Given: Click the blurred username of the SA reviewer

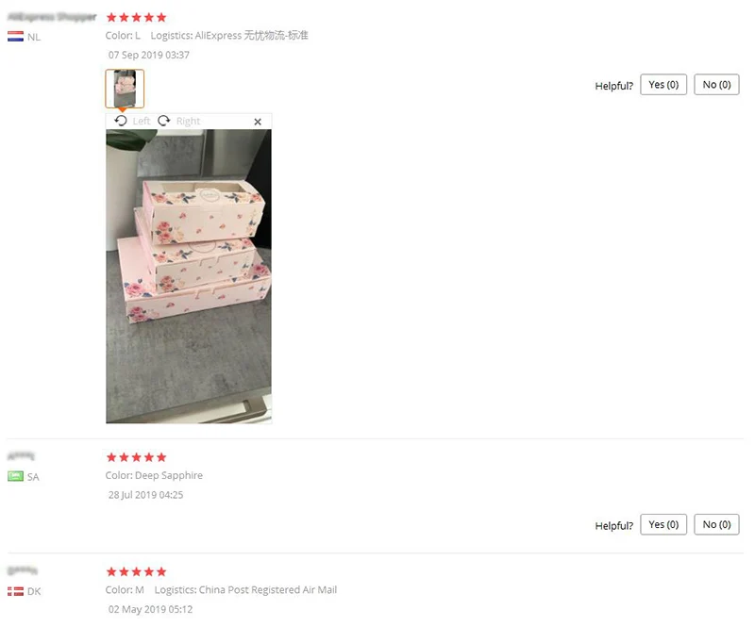Looking at the screenshot, I should point(21,455).
